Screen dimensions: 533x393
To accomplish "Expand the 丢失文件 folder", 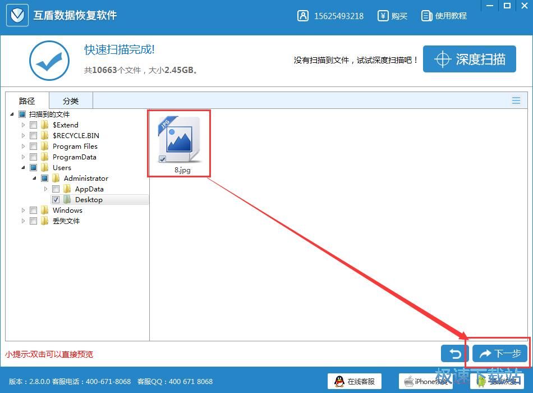I will pos(23,221).
